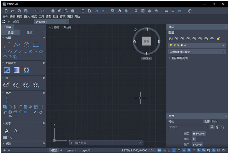Screen dimensions: 229x154
Task: Click the 俯视 face of the view cube
Action: [147, 41]
